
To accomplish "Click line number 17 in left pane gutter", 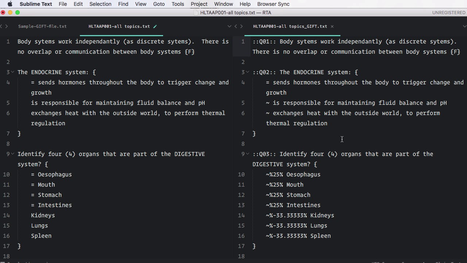I will coord(6,246).
